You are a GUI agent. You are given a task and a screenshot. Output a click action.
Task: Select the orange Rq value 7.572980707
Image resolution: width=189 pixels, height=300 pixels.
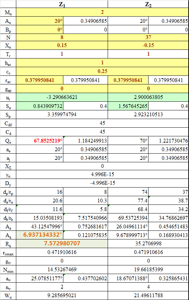(x=62, y=243)
